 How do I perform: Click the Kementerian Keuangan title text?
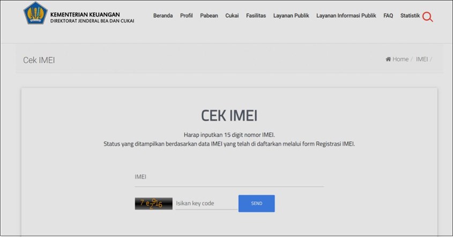coord(85,14)
